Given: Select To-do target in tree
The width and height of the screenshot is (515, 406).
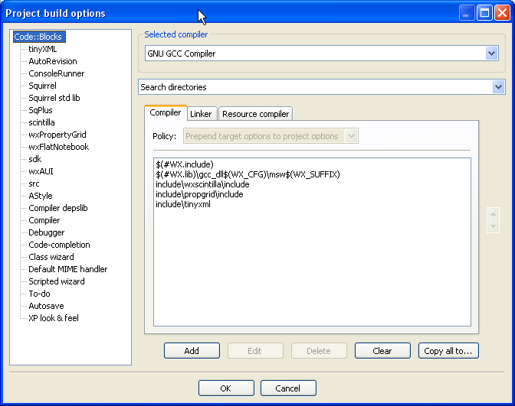Looking at the screenshot, I should (x=39, y=294).
